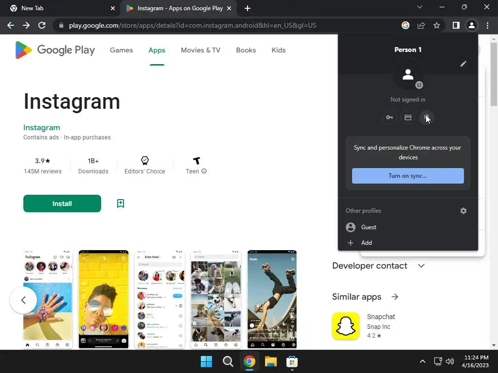Open tab search dropdown arrow
The image size is (498, 373).
pyautogui.click(x=420, y=7)
